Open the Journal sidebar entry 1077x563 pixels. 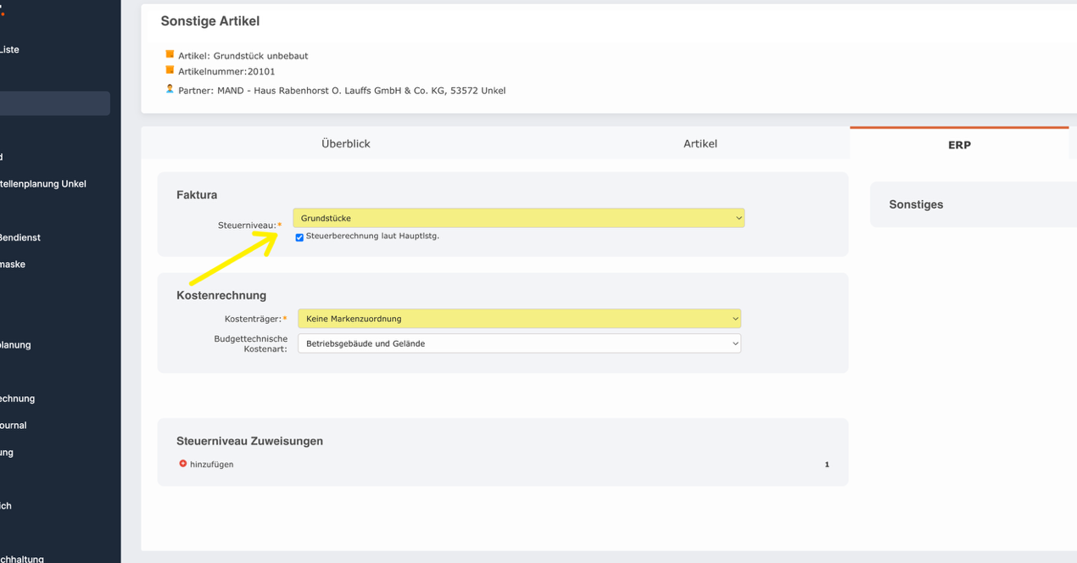coord(14,425)
